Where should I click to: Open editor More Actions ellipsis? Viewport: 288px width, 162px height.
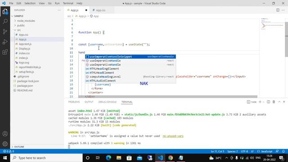click(x=283, y=10)
